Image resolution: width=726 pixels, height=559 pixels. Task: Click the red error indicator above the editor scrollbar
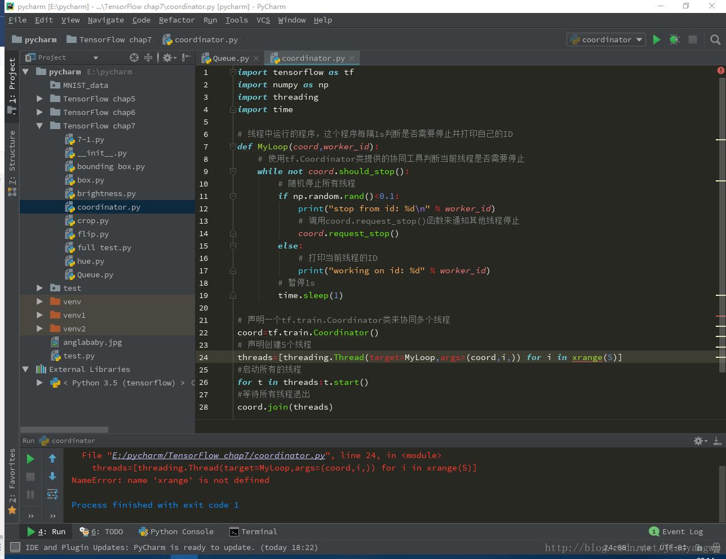720,70
